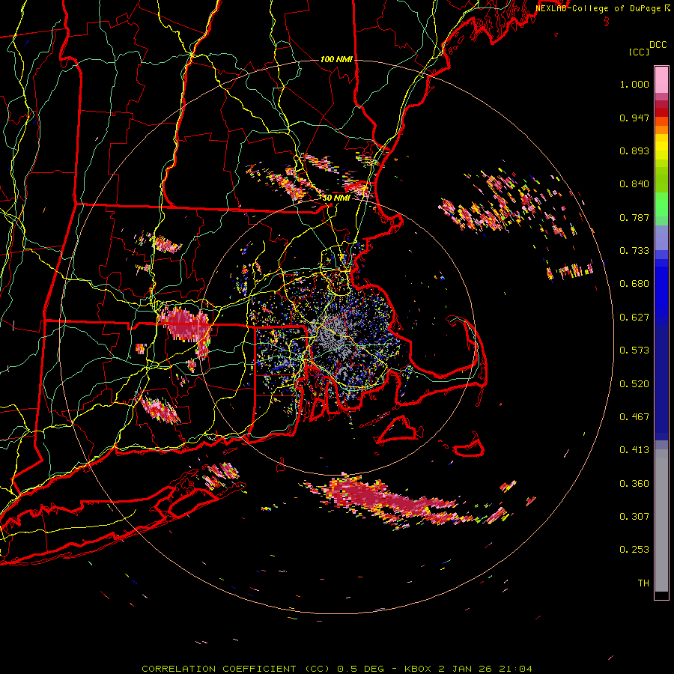Image resolution: width=674 pixels, height=674 pixels.
Task: Select the 0.253 scale value
Action: (x=634, y=550)
